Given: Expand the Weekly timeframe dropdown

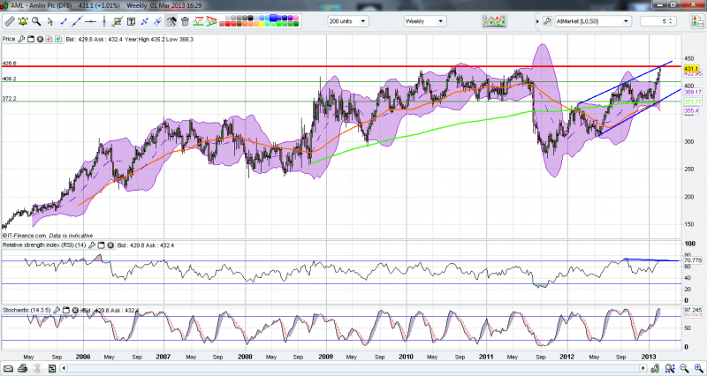Looking at the screenshot, I should 424,21.
